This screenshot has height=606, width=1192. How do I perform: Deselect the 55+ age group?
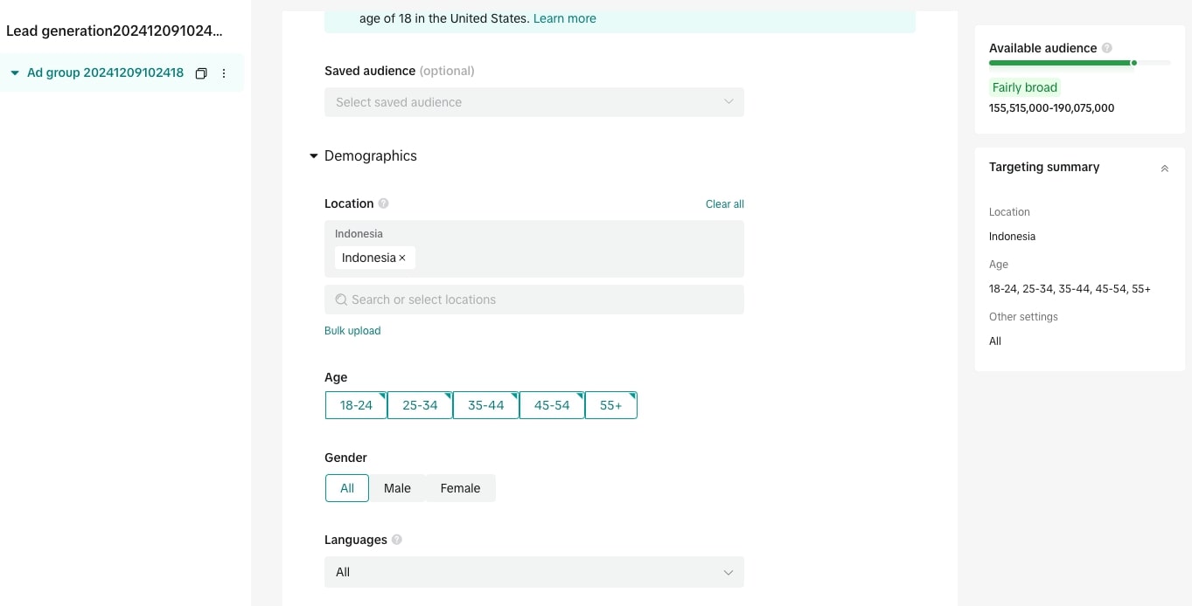(x=610, y=405)
